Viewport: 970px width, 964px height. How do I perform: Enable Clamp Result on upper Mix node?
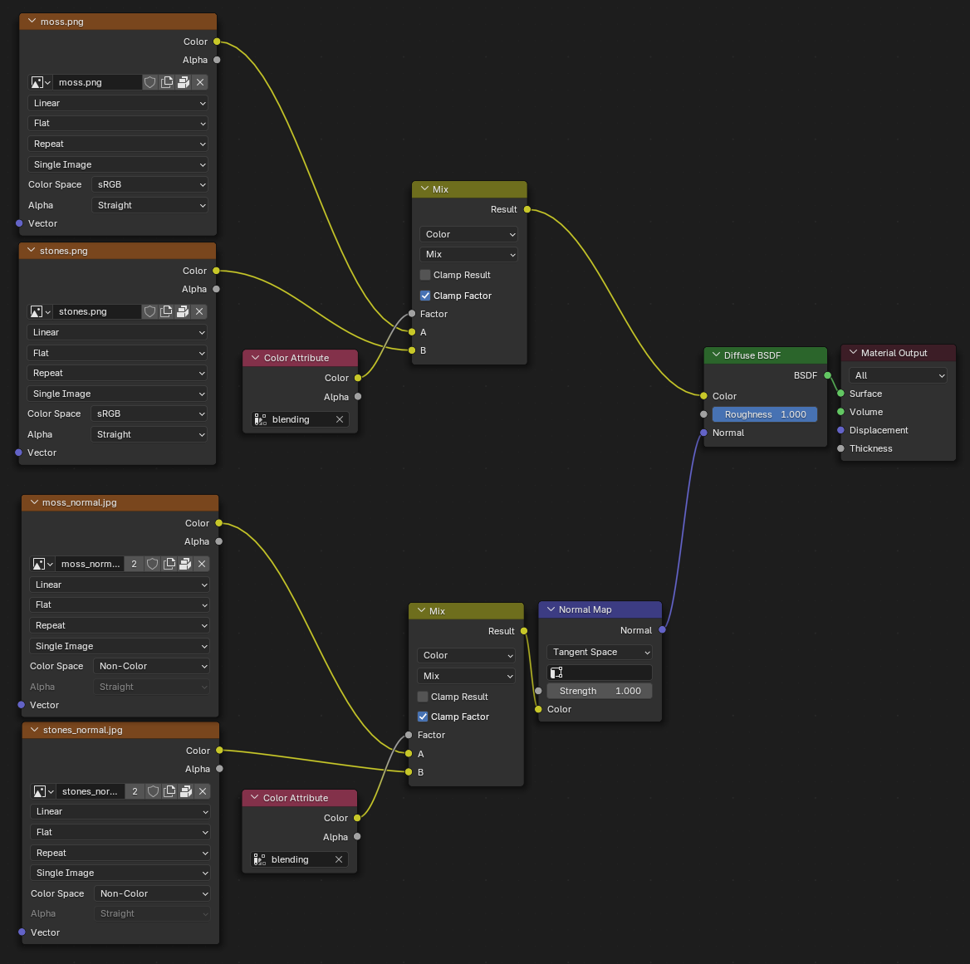tap(425, 275)
